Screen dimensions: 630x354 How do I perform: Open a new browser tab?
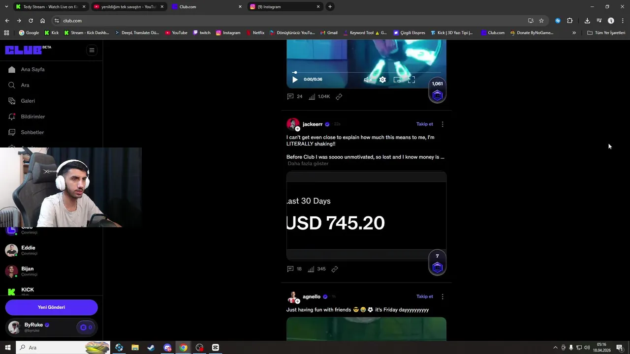330,7
